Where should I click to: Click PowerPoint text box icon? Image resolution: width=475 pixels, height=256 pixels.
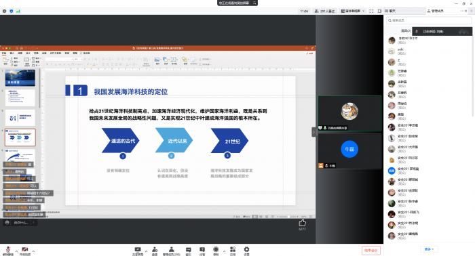[x=174, y=60]
